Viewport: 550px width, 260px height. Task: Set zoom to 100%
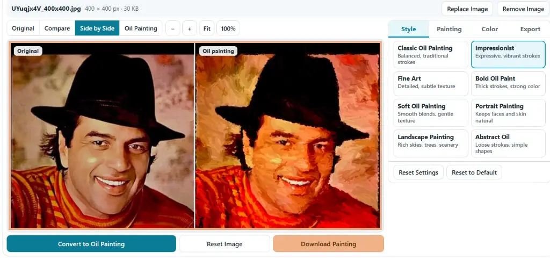(x=228, y=28)
